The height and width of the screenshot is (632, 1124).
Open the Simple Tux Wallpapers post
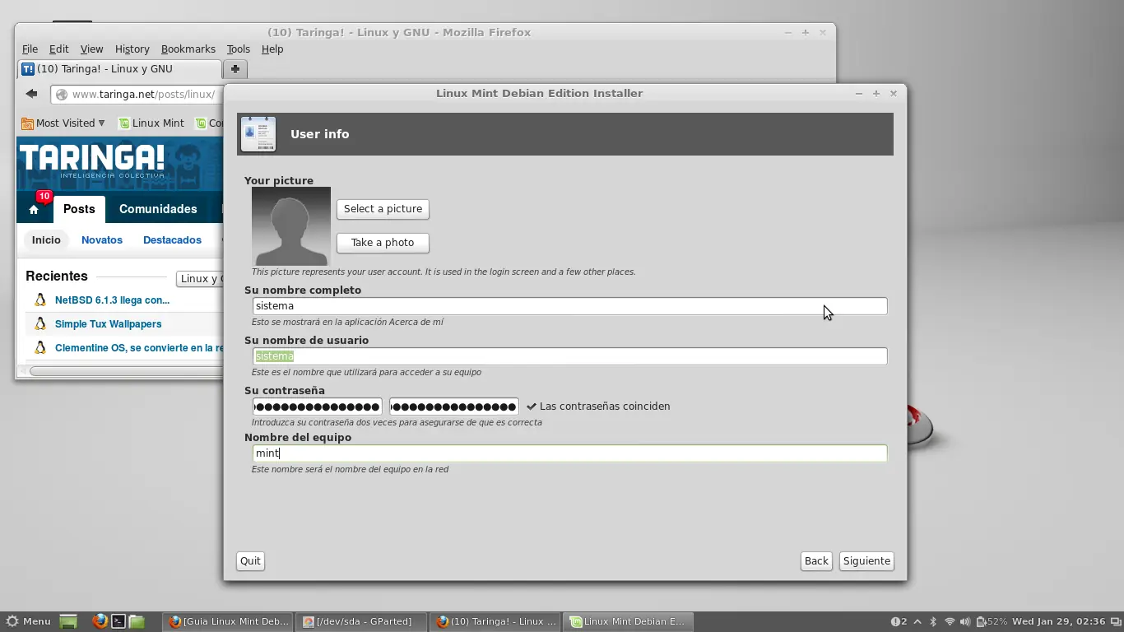coord(108,324)
